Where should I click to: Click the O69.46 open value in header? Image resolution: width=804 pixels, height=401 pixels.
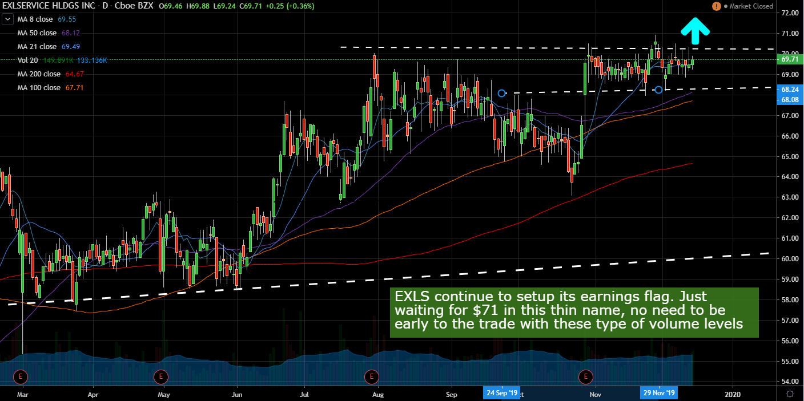[170, 6]
